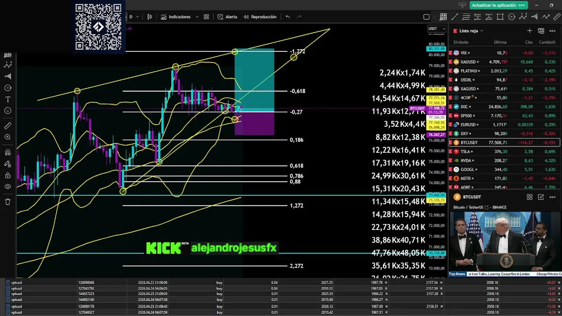
Task: Click the screen monitor icon in title bar
Action: point(462,5)
